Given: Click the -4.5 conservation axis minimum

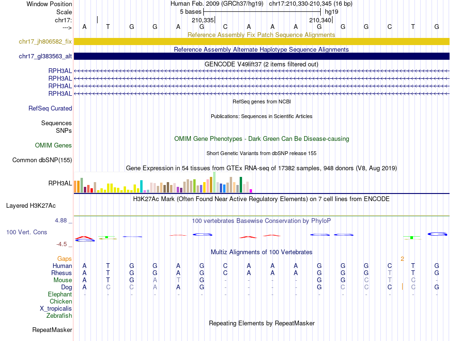Looking at the screenshot, I should click(x=62, y=244).
